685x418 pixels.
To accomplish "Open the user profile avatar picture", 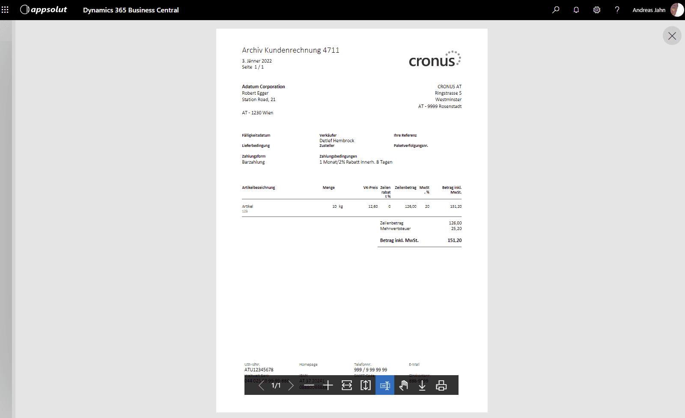I will pyautogui.click(x=677, y=10).
